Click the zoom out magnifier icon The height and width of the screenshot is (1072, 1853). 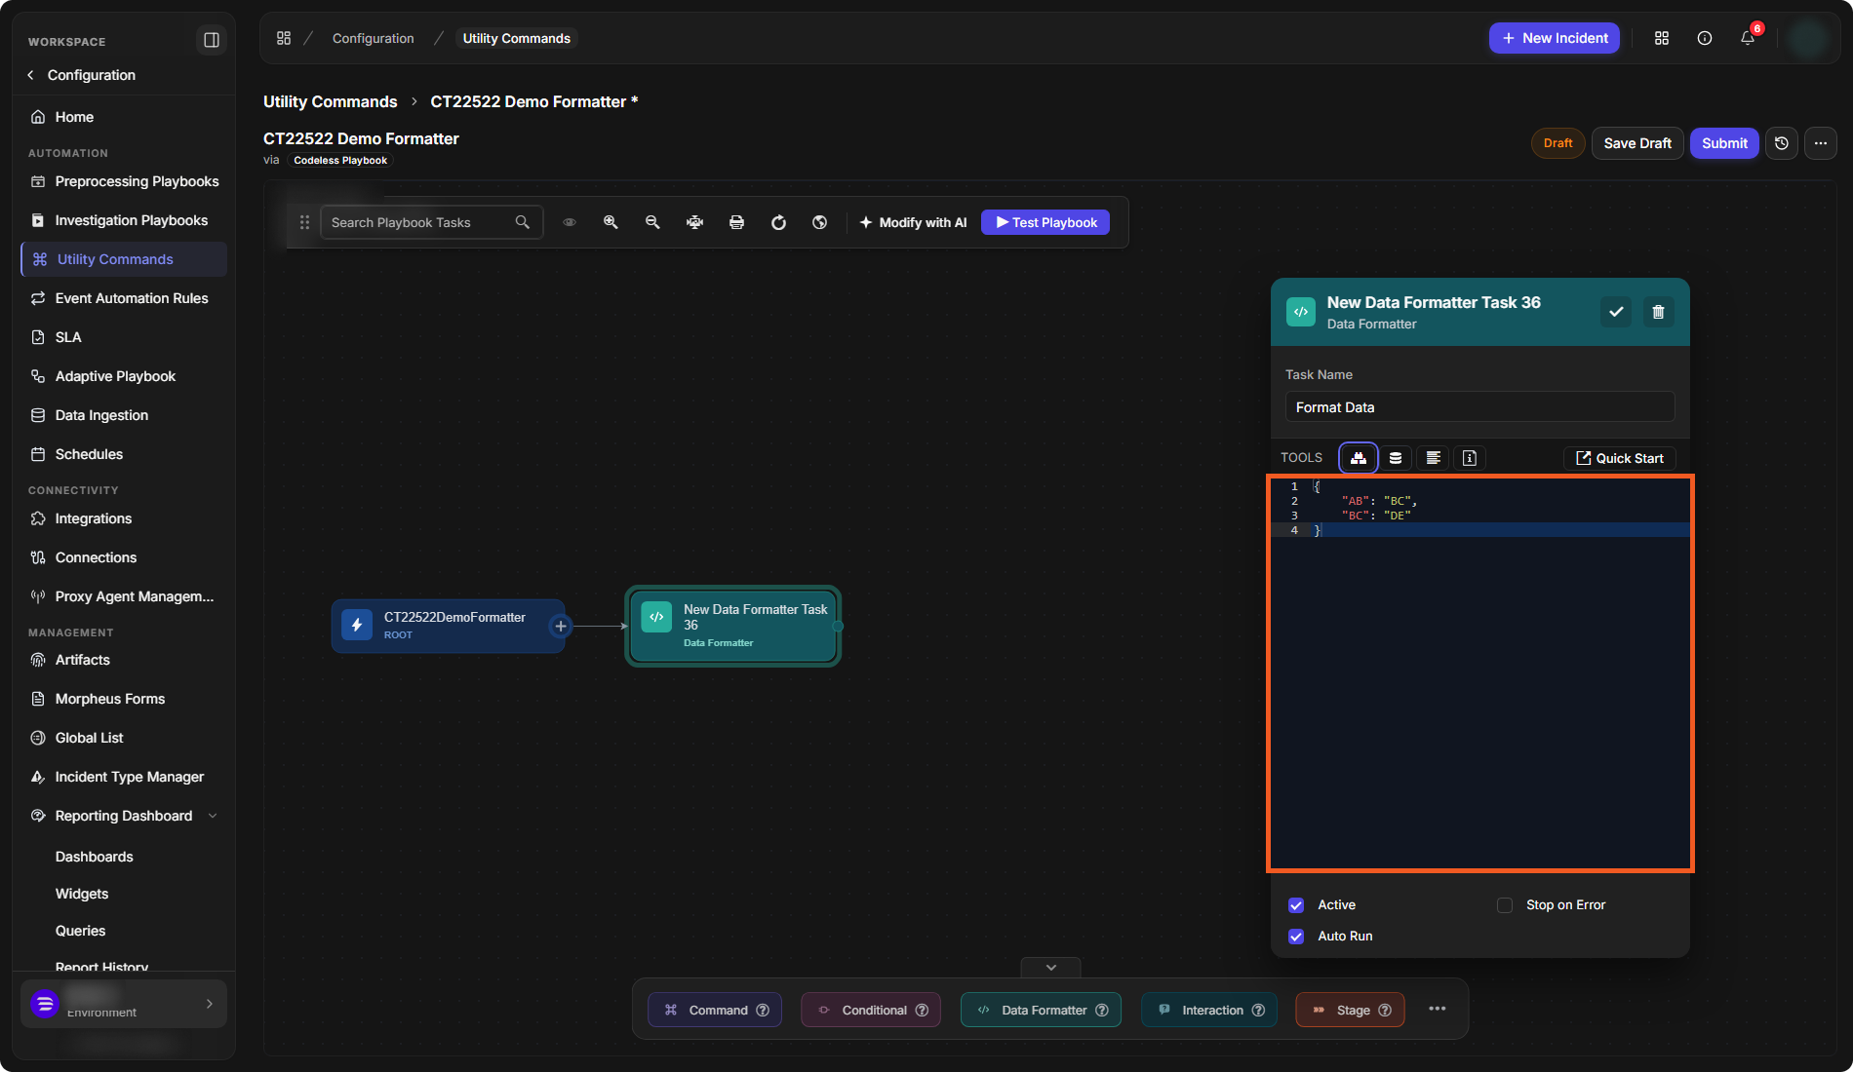pos(652,222)
